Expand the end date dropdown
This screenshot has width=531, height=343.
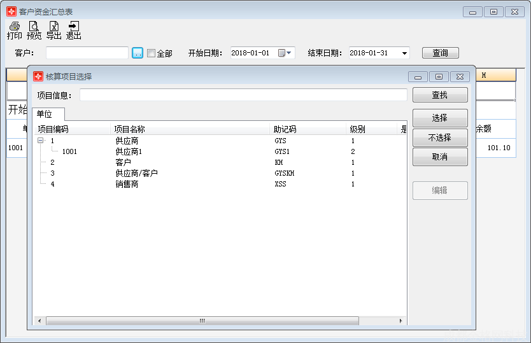point(405,53)
